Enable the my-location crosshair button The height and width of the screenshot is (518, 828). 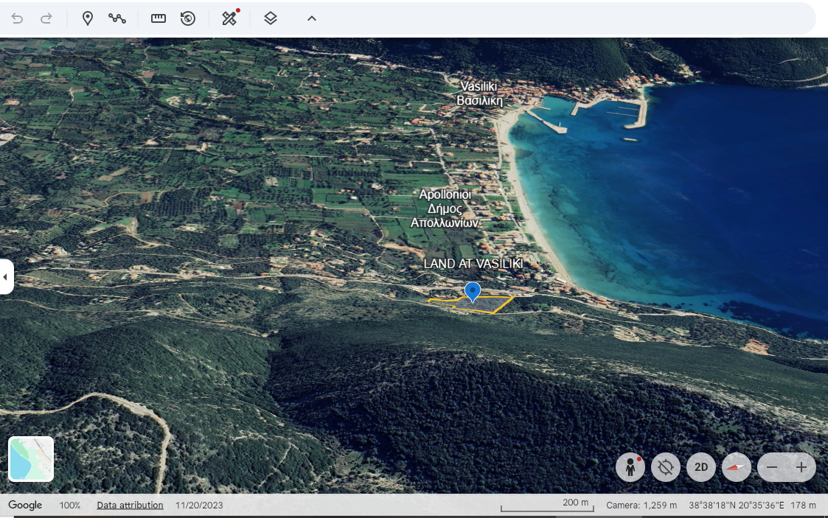pos(665,467)
